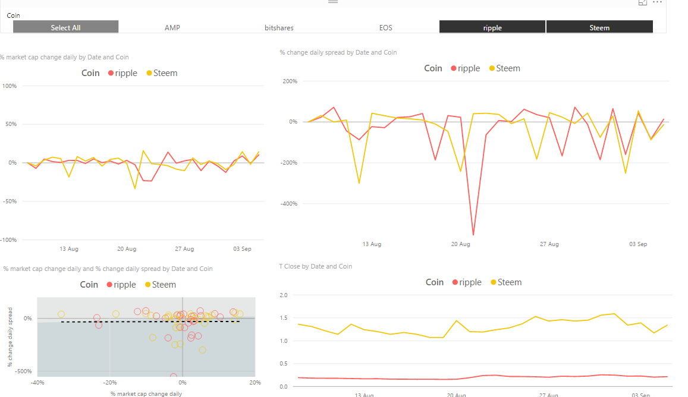
Task: Select EOS in the Coin slicer
Action: [x=385, y=27]
